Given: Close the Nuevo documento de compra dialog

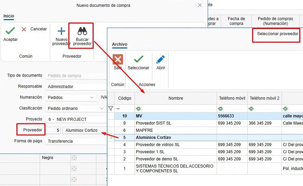Looking at the screenshot, I should coord(200,5).
